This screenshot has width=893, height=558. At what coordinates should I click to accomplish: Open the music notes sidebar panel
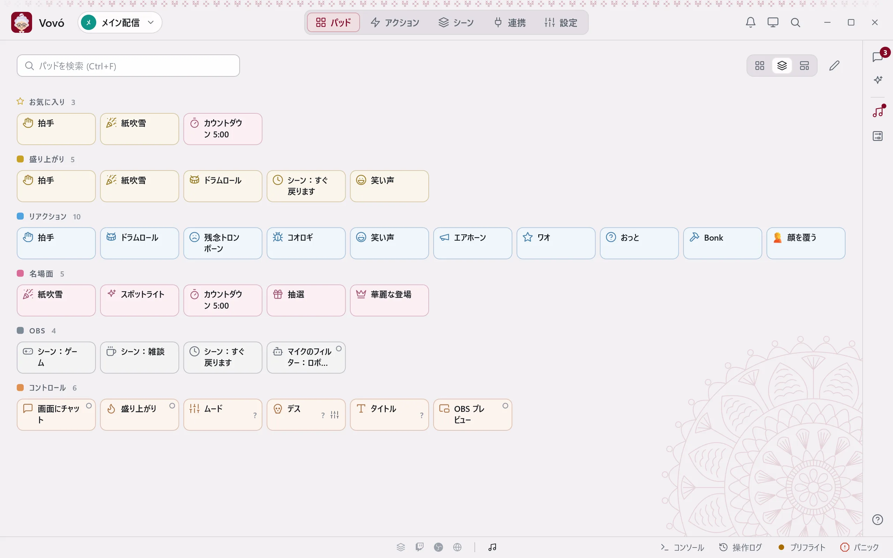(878, 112)
